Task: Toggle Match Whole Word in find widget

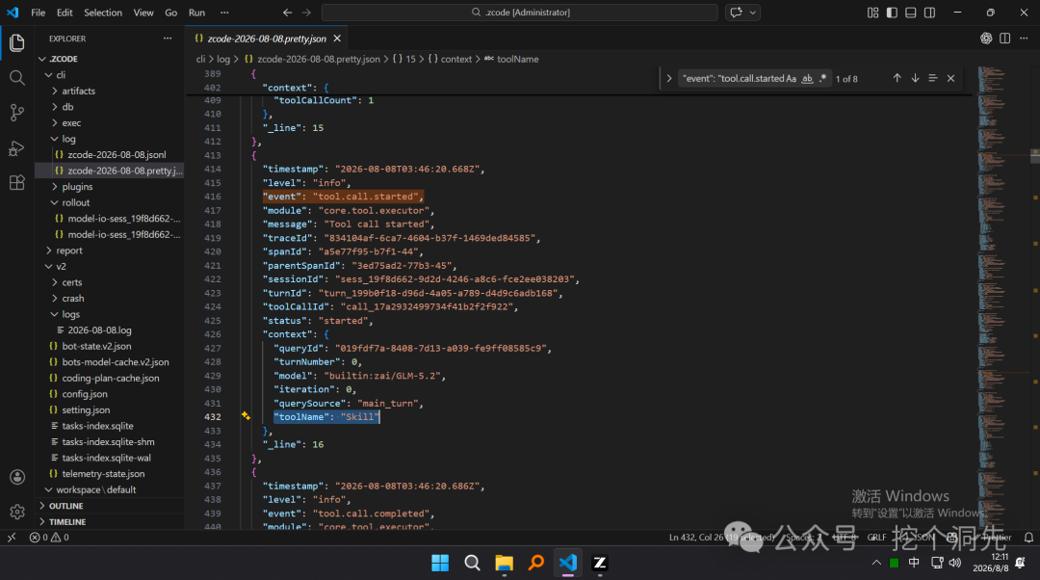Action: click(x=807, y=78)
